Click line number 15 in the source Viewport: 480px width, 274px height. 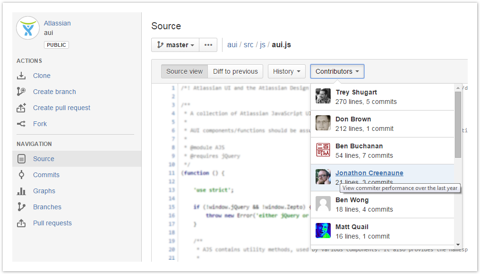(172, 207)
